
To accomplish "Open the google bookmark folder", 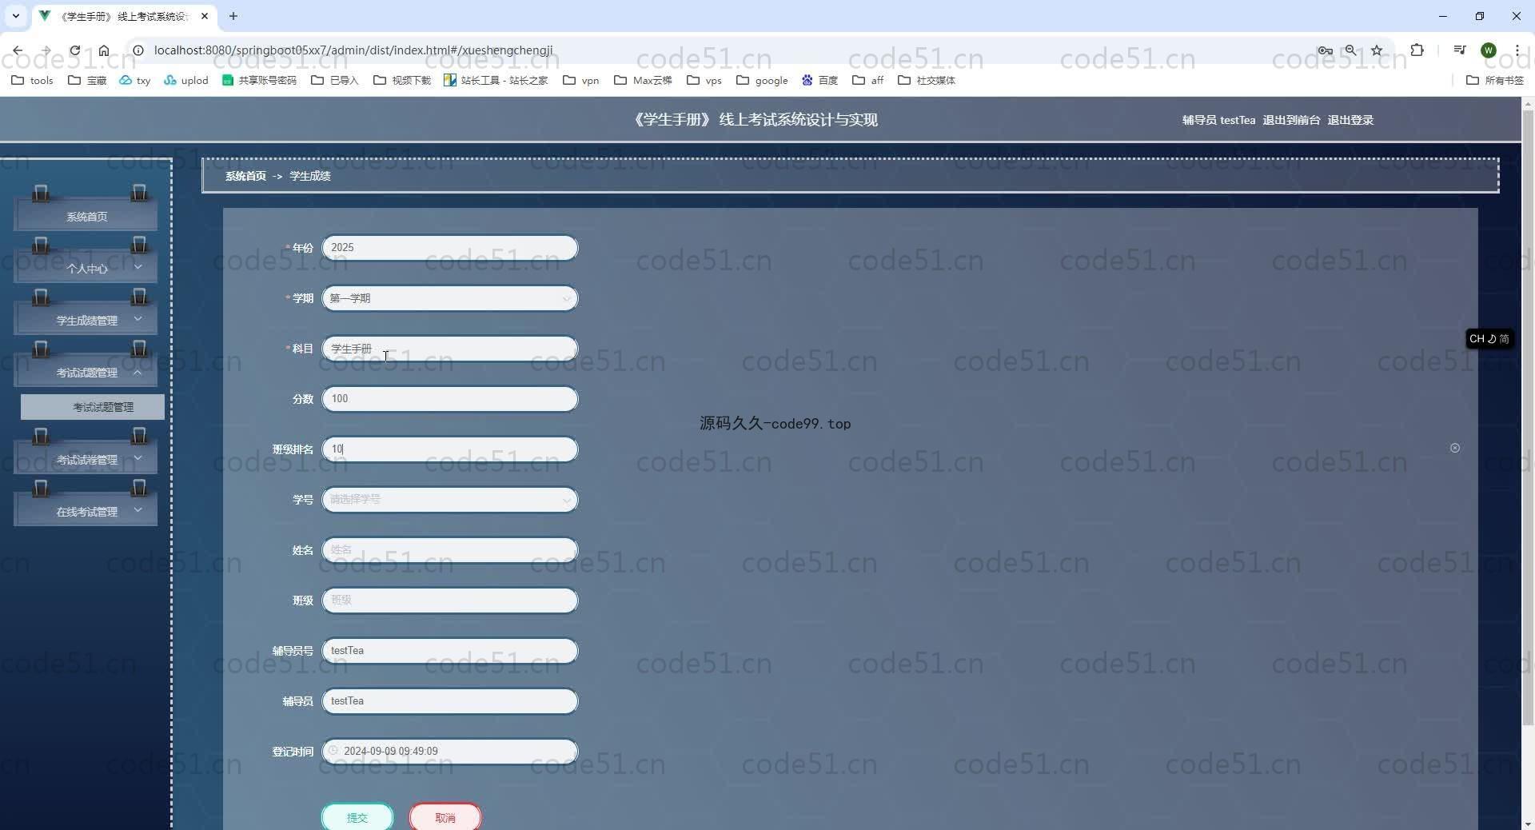I will (762, 80).
